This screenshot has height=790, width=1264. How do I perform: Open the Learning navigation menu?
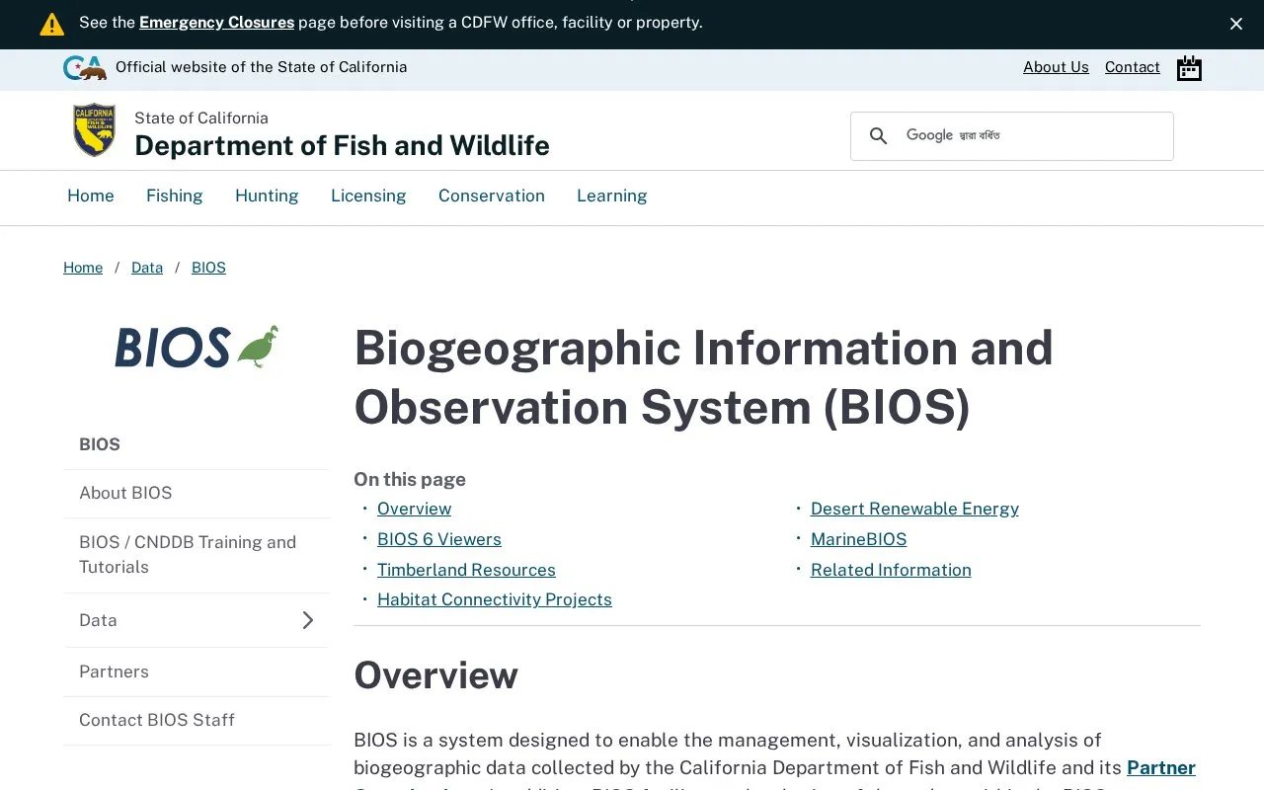[612, 196]
